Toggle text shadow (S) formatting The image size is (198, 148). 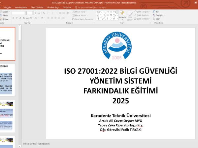coord(24,18)
